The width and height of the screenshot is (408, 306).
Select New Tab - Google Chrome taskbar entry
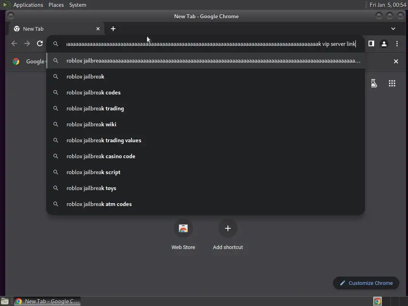pyautogui.click(x=47, y=301)
